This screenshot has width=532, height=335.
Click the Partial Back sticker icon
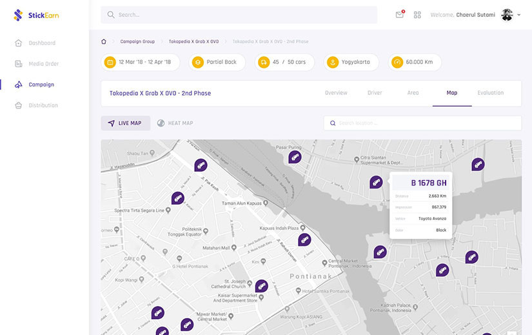(x=198, y=63)
